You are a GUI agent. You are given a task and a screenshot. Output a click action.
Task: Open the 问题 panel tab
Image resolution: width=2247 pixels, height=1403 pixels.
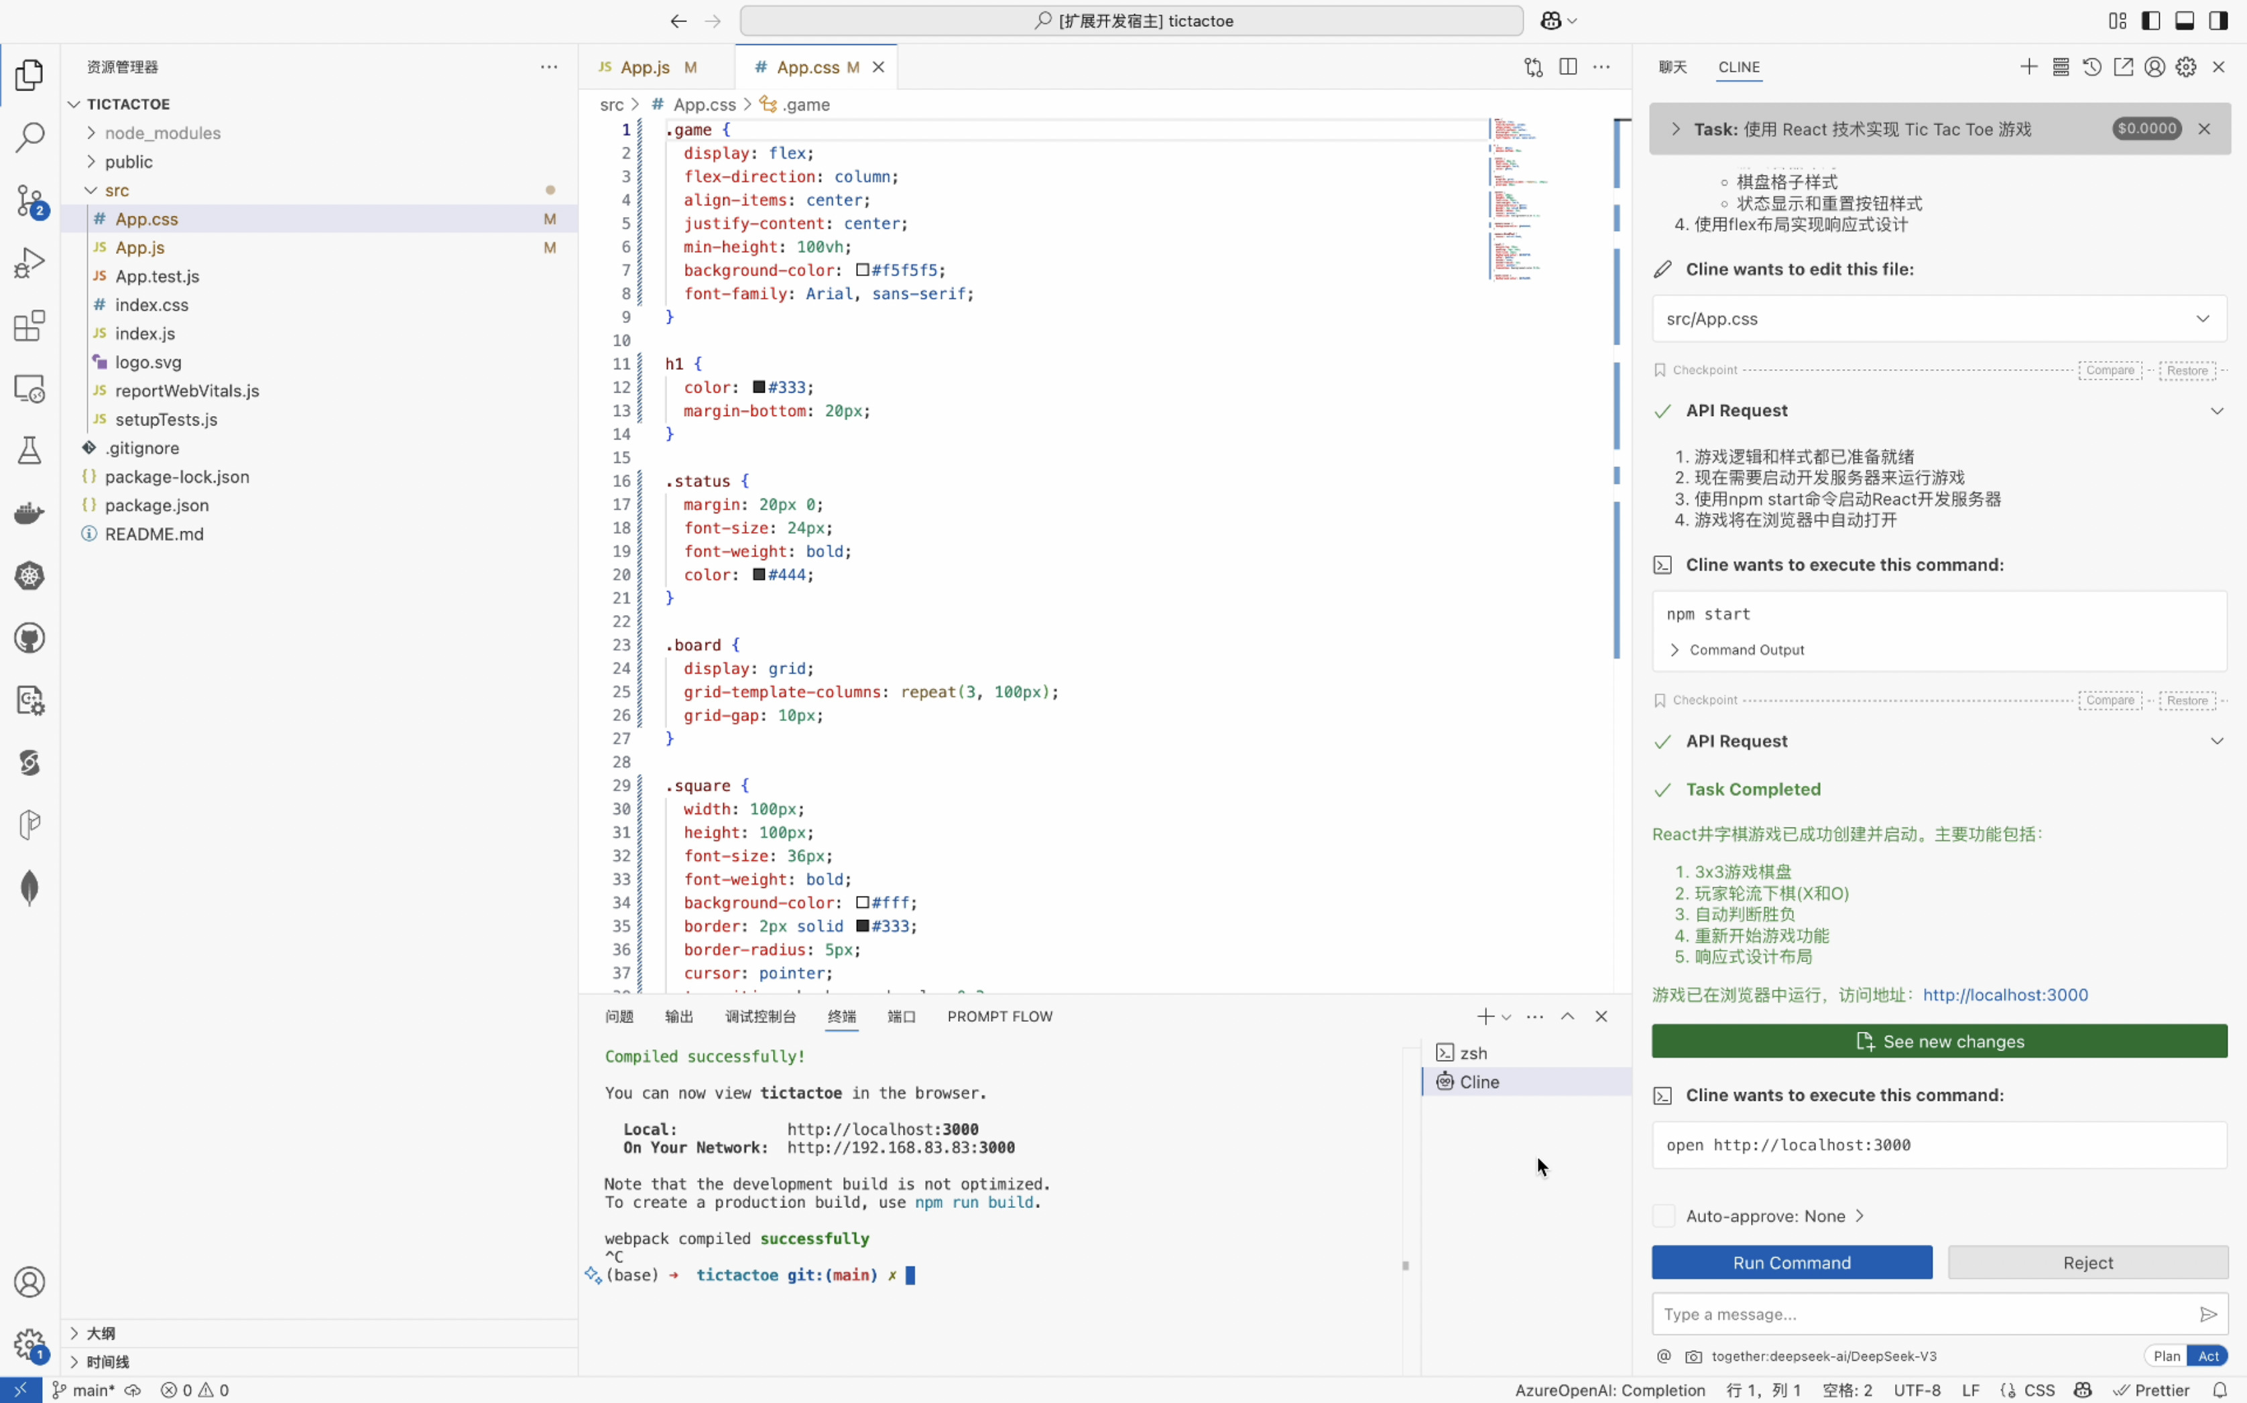(x=619, y=1016)
